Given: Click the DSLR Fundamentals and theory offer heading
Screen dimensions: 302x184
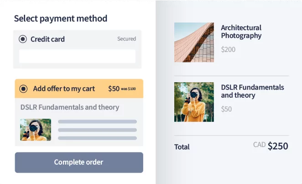Looking at the screenshot, I should coord(70,107).
